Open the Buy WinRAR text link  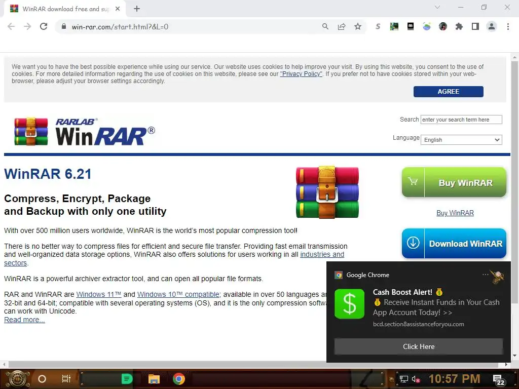click(x=455, y=213)
